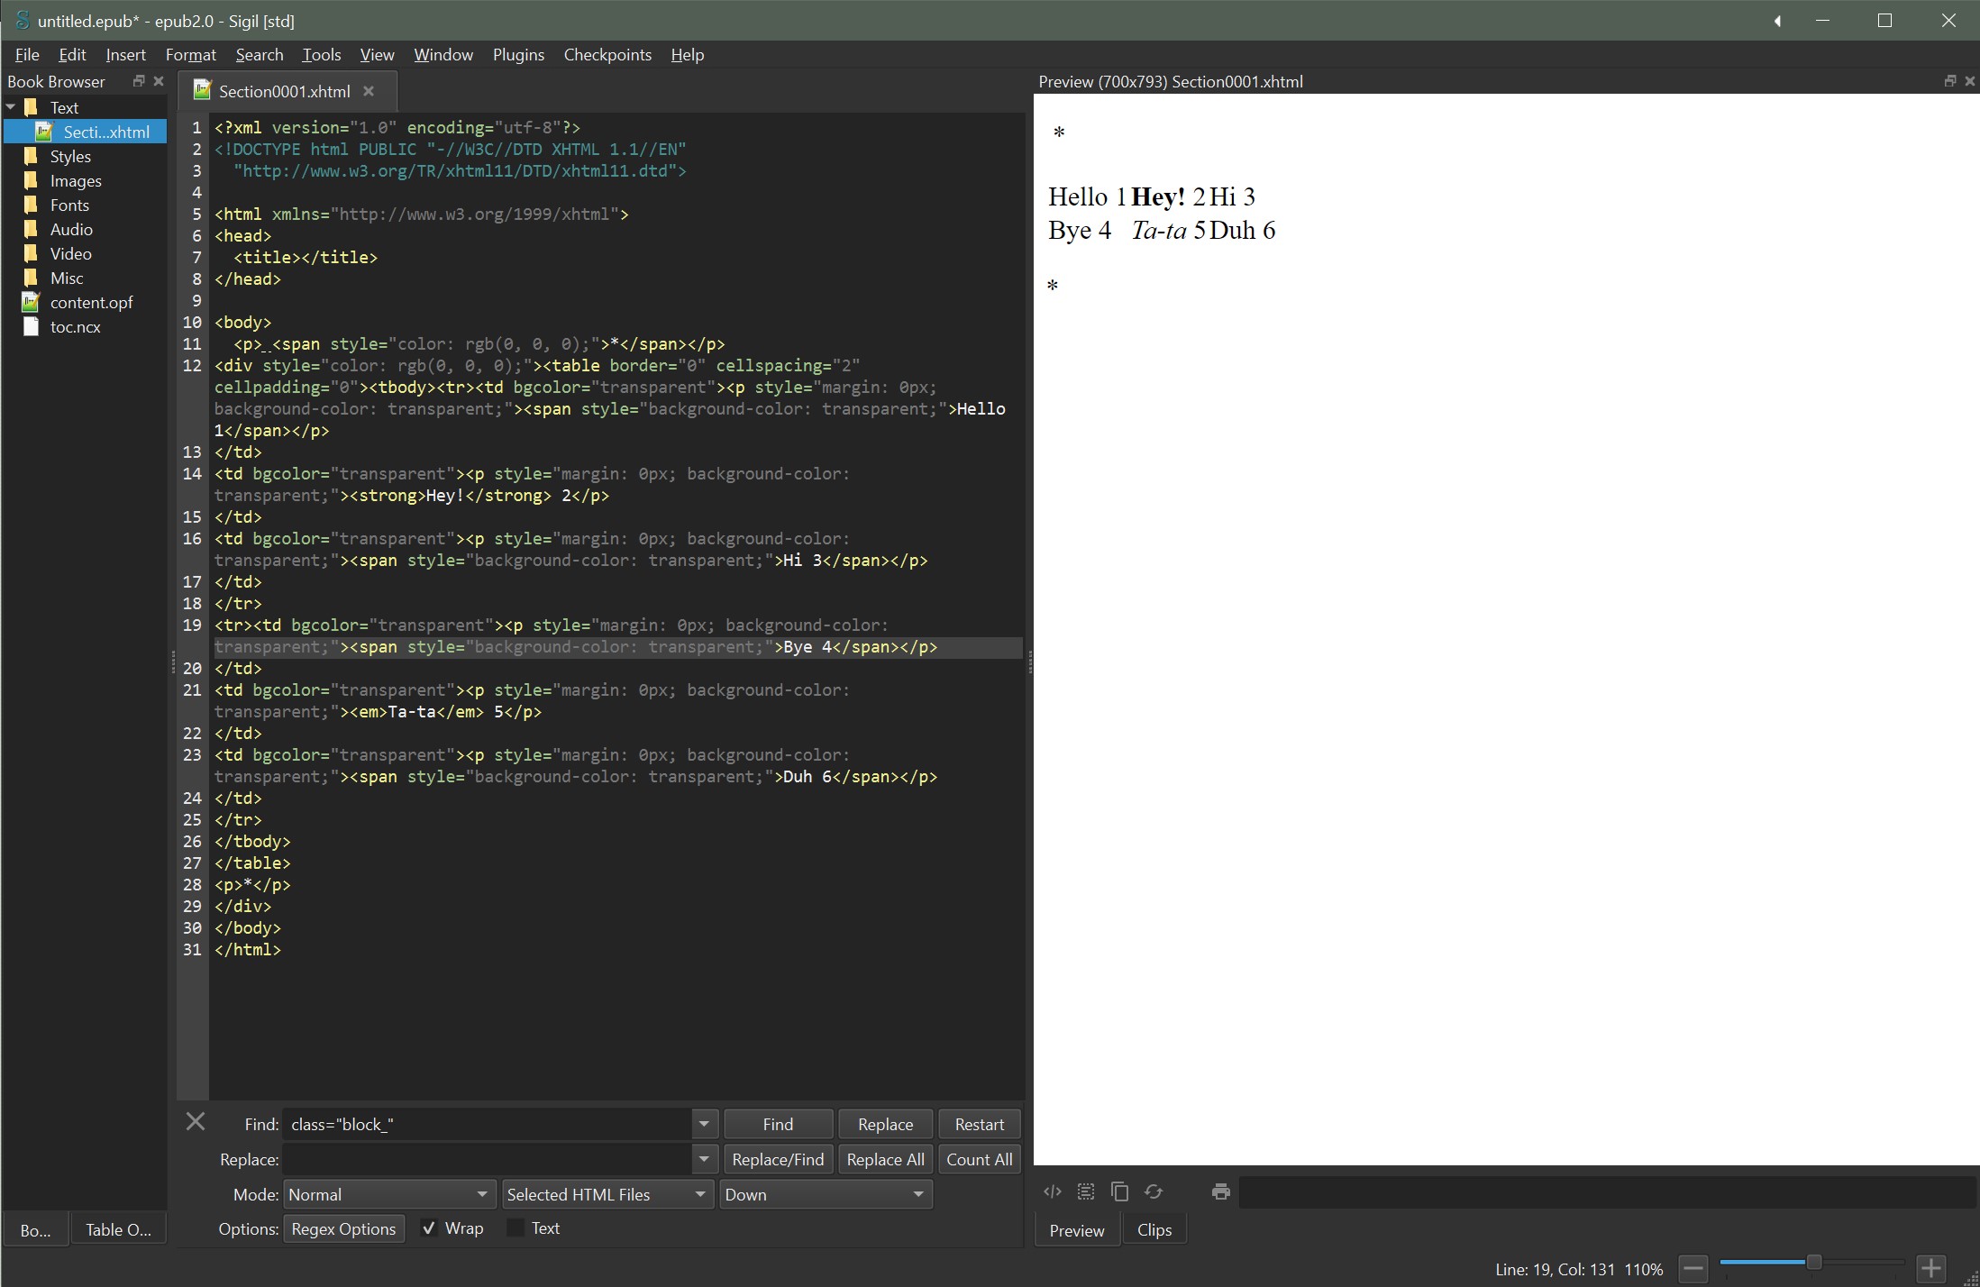Open the Plugins menu
This screenshot has height=1287, width=1980.
tap(518, 55)
